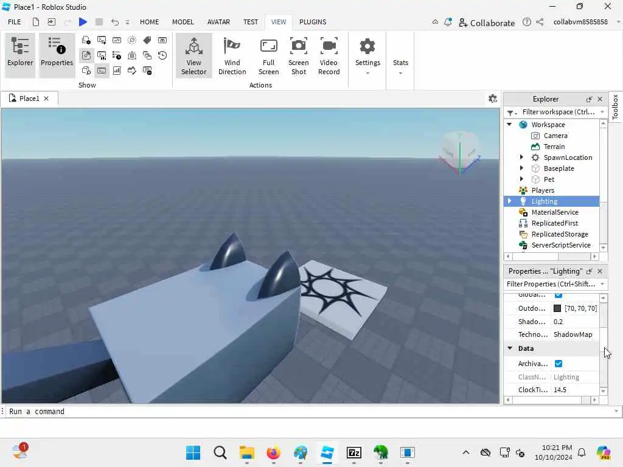Open the OutdoorAmbient color swatch
The image size is (623, 467).
pyautogui.click(x=557, y=308)
